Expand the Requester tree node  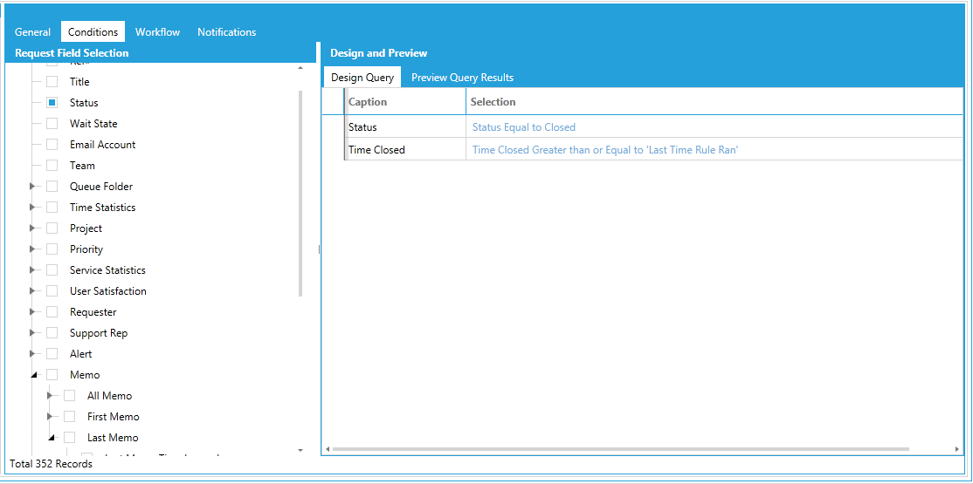coord(32,311)
